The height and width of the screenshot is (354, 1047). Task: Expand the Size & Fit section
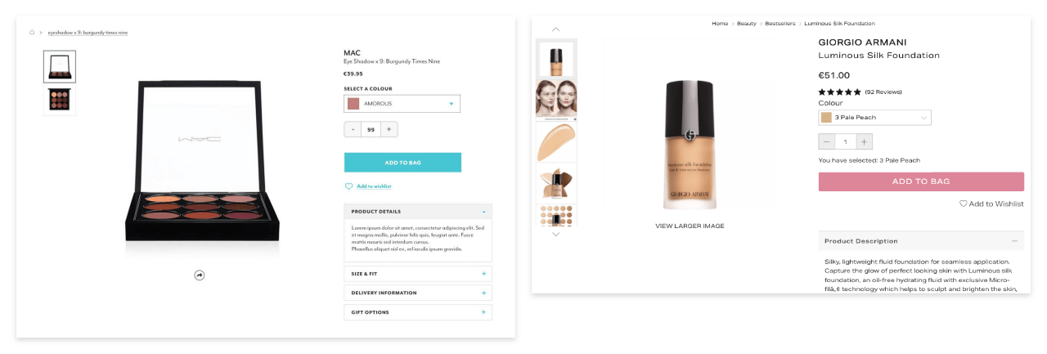[418, 274]
